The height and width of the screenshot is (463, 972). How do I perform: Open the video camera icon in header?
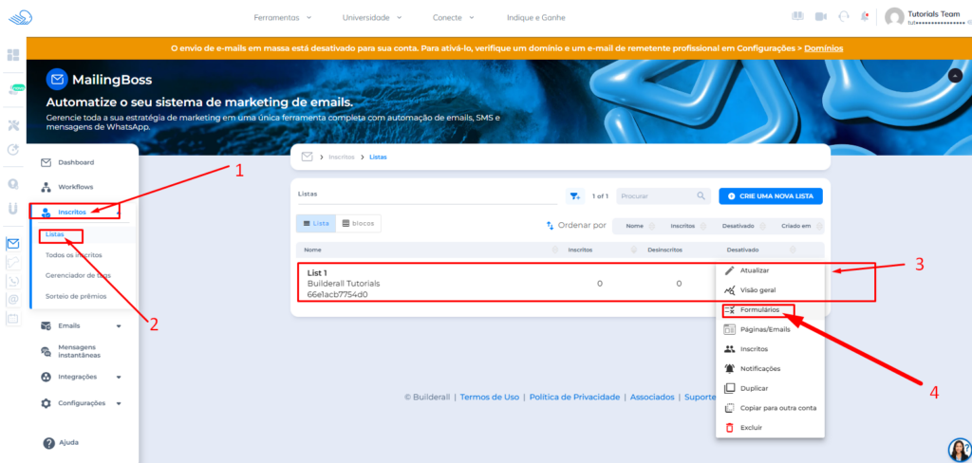(820, 17)
